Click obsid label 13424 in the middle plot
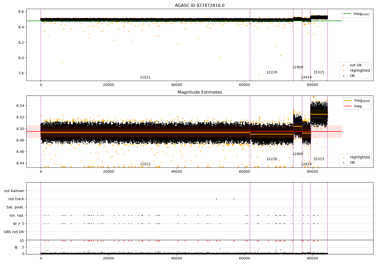Screen dimensions: 377x264 [306, 164]
